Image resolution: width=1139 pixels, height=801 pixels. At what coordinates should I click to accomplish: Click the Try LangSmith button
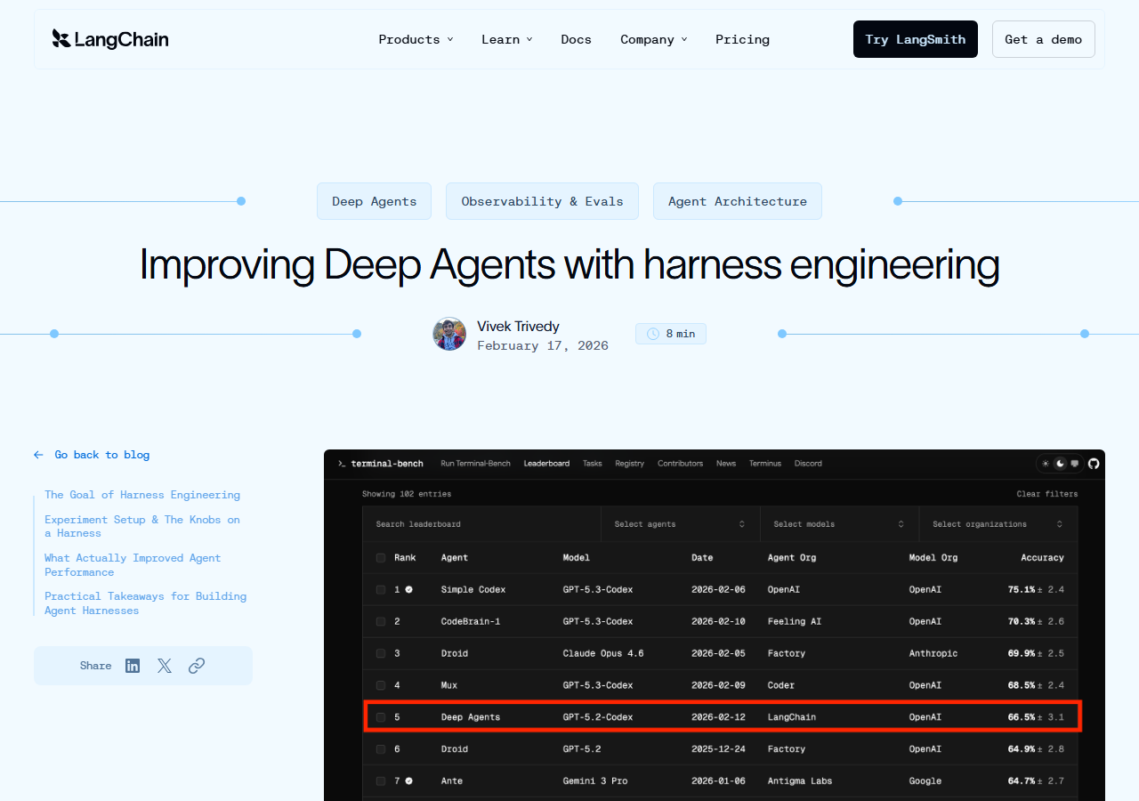coord(916,39)
